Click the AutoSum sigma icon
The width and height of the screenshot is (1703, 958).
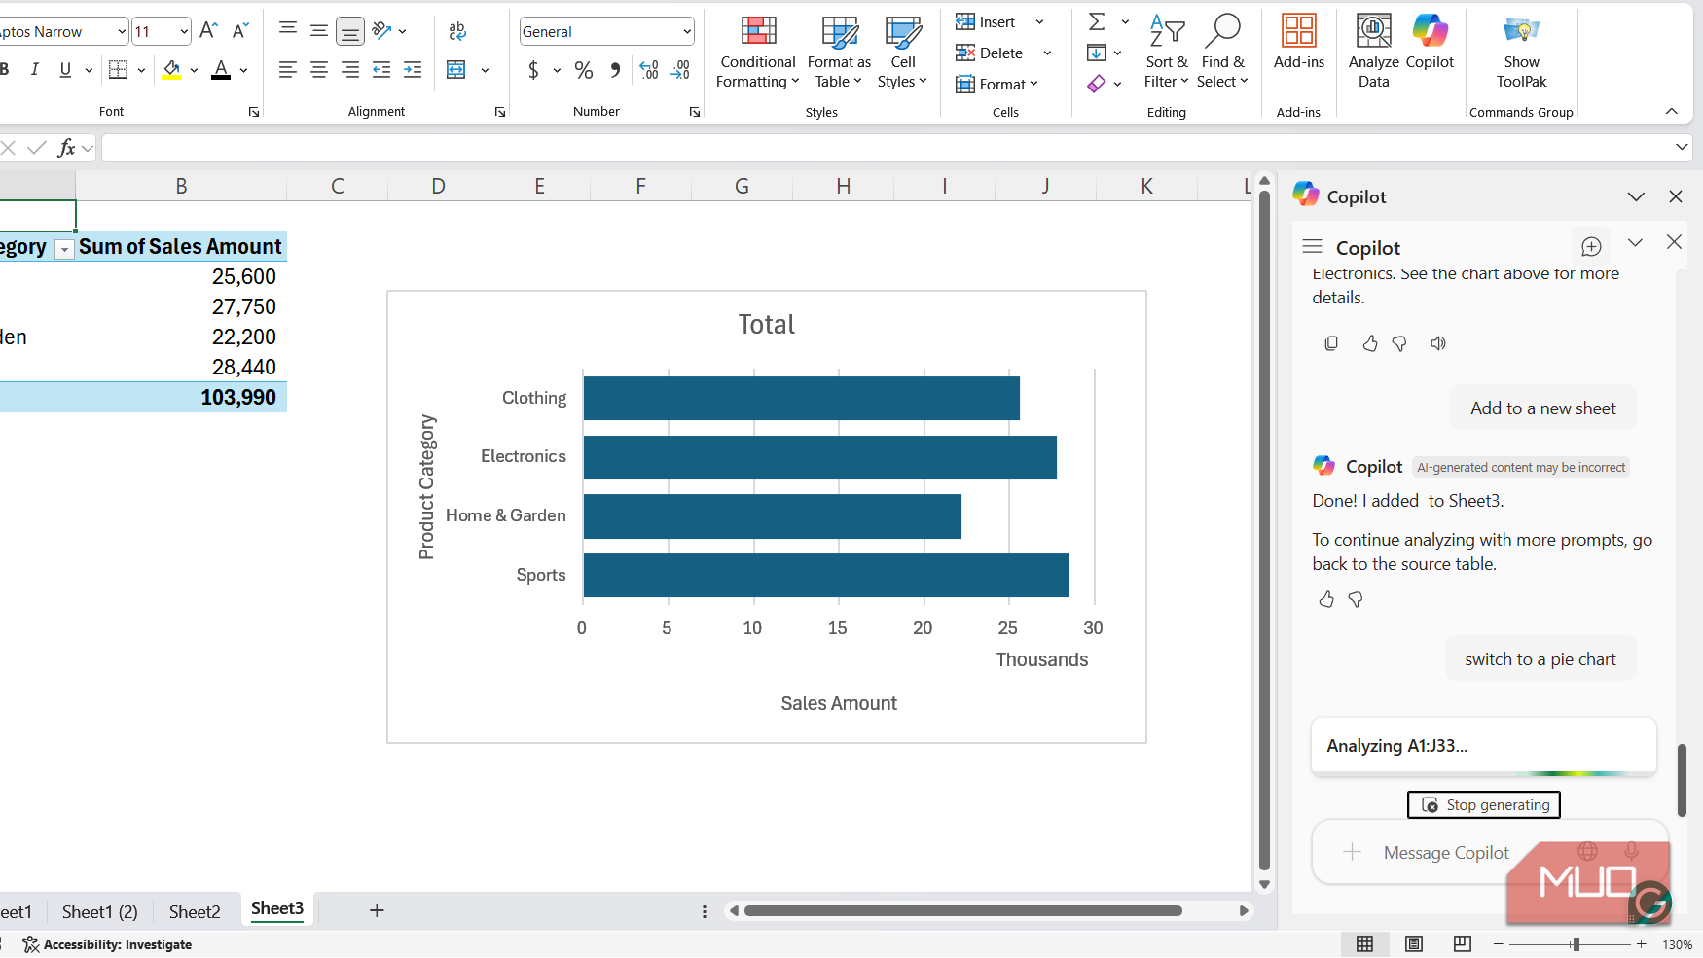click(x=1097, y=21)
